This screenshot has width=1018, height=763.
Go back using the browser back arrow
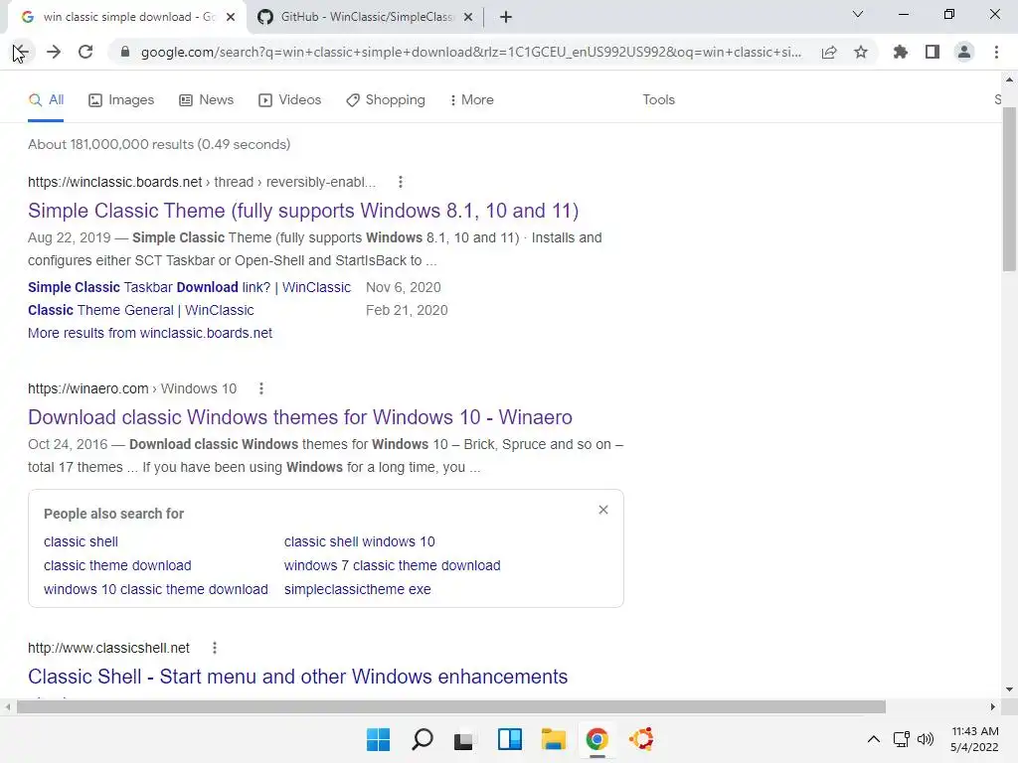(20, 52)
